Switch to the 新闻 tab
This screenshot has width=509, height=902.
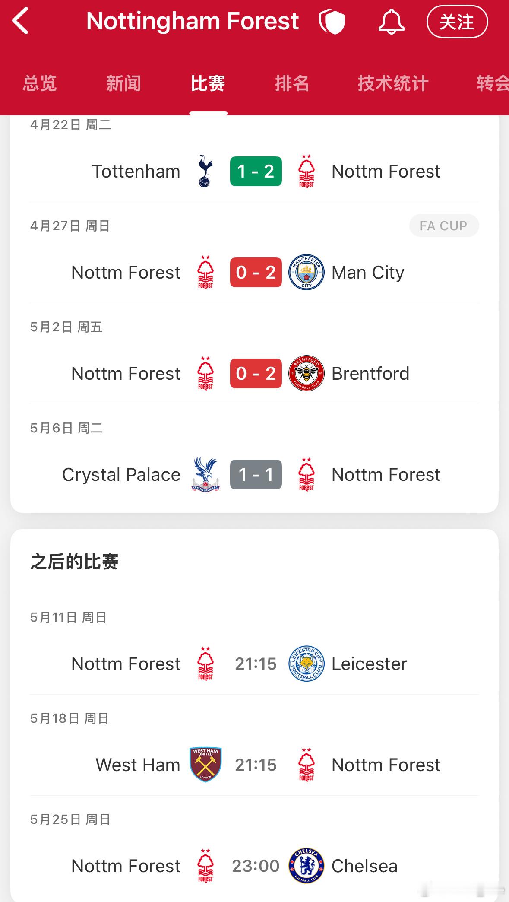pyautogui.click(x=124, y=83)
